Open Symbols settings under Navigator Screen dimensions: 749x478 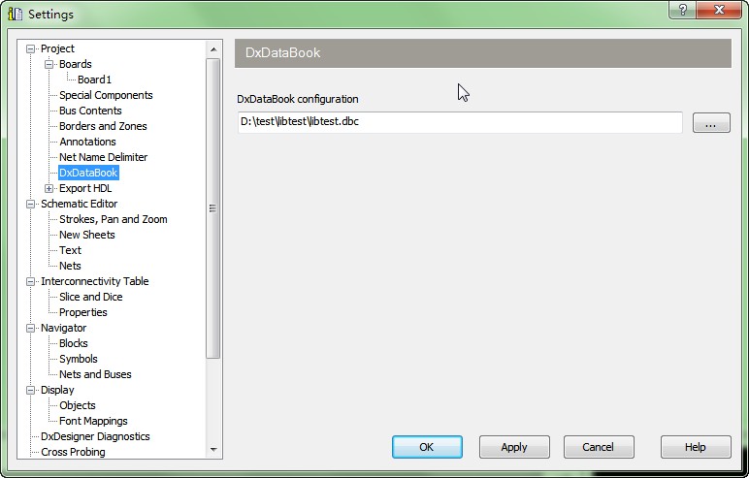point(79,359)
